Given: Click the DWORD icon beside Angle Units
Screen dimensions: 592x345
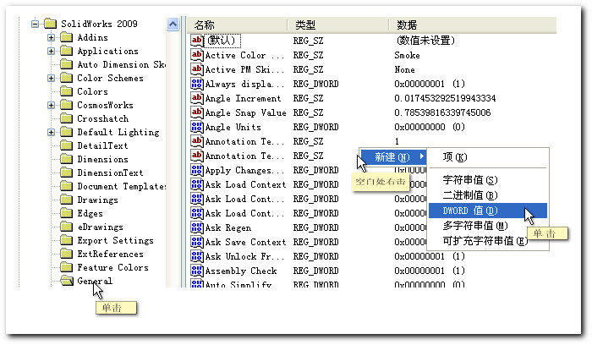Looking at the screenshot, I should pyautogui.click(x=197, y=127).
